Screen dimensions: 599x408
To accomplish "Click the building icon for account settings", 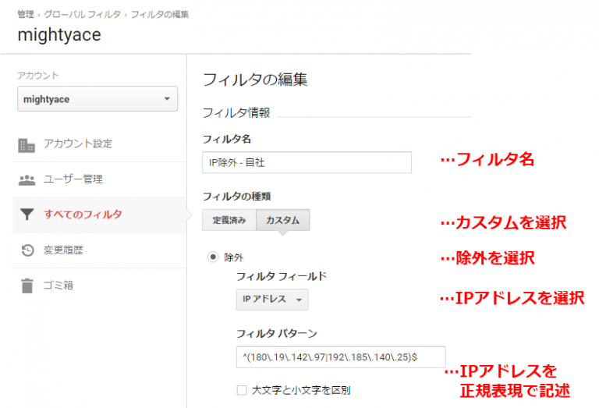I will (x=27, y=144).
